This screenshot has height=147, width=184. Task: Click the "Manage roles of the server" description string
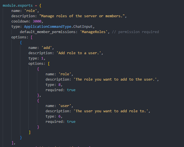pos(83,16)
